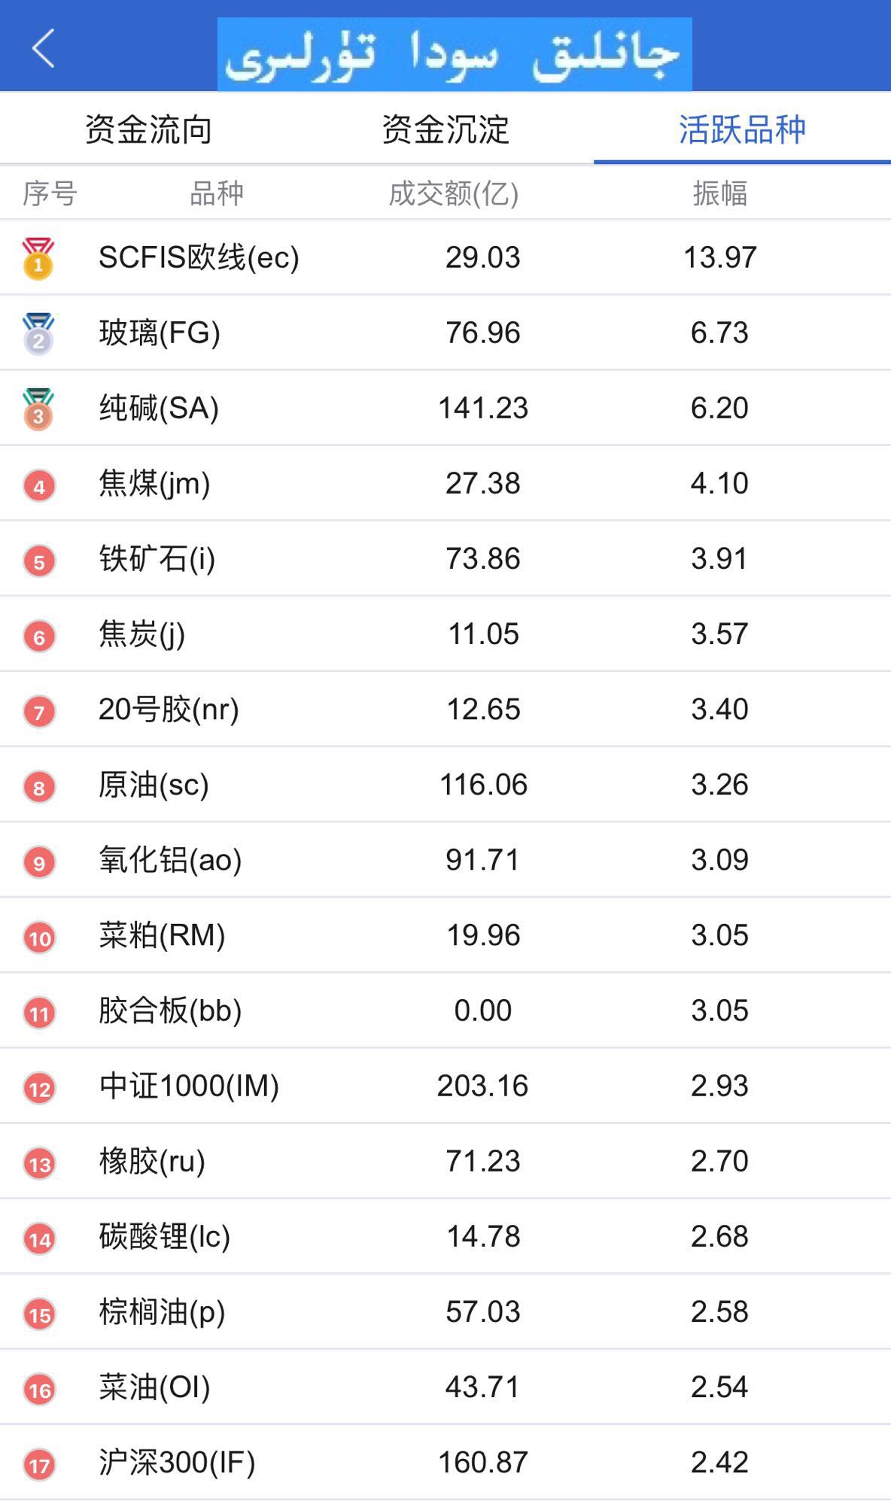Sort by 振幅 column header
Screen dimensions: 891x1501
(x=720, y=193)
